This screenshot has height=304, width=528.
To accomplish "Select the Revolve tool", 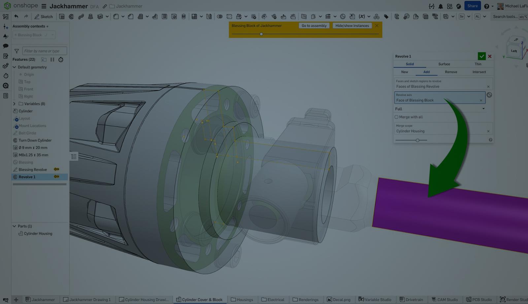I will tap(71, 16).
